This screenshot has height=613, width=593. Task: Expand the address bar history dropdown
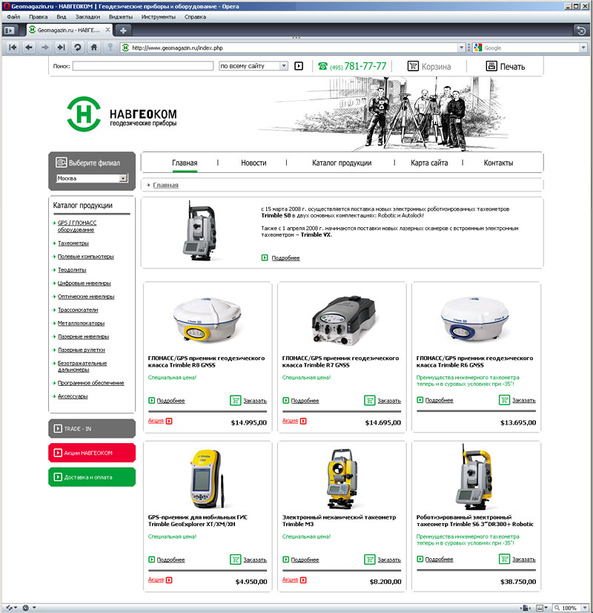462,47
